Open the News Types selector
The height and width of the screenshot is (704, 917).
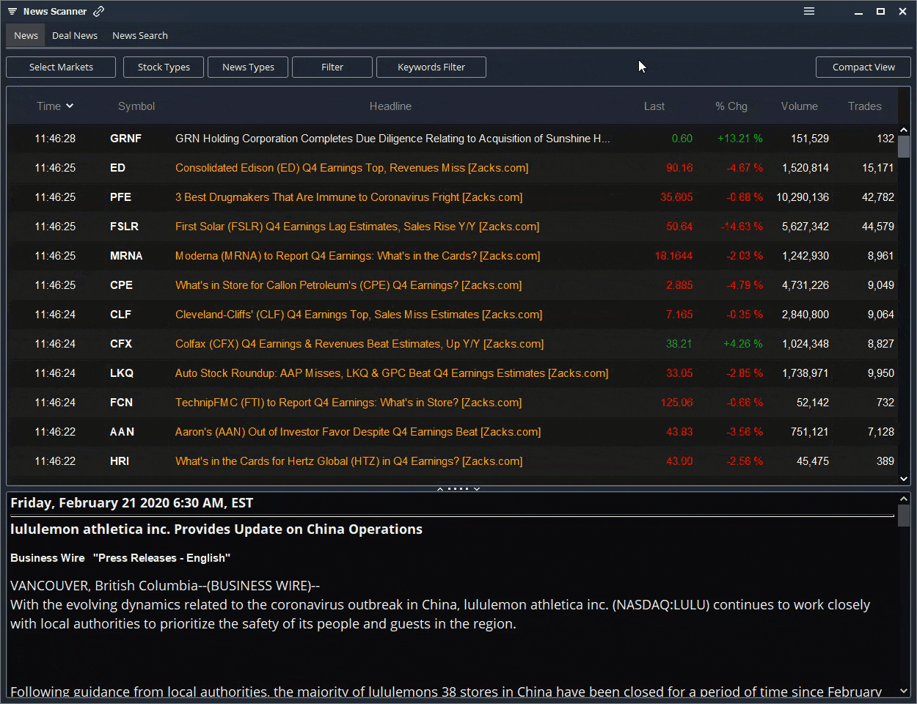point(247,67)
